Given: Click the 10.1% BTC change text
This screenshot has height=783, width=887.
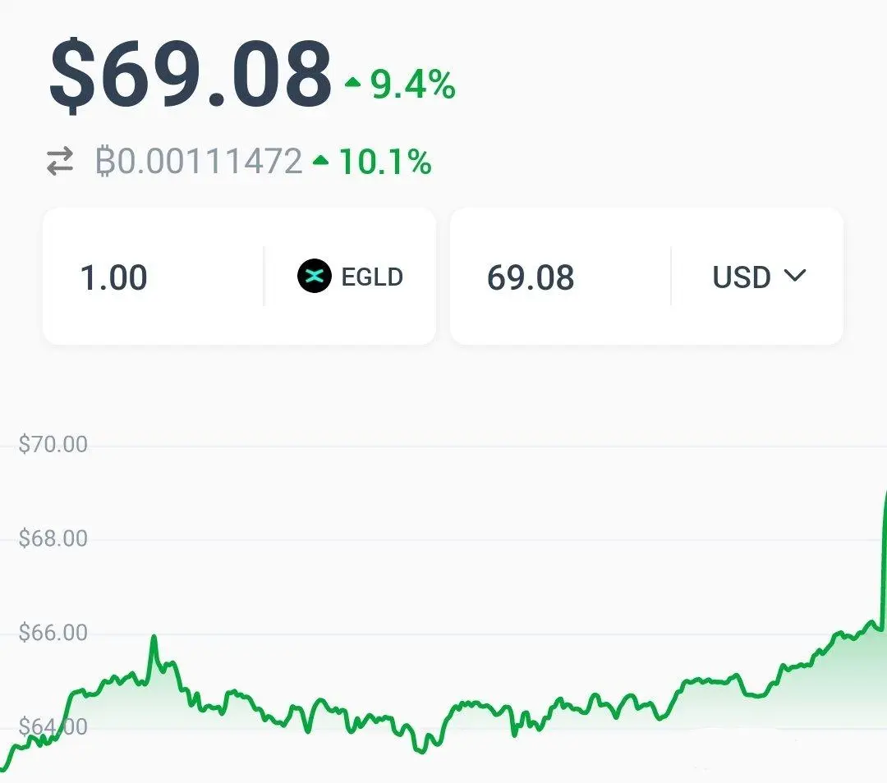Looking at the screenshot, I should point(386,162).
